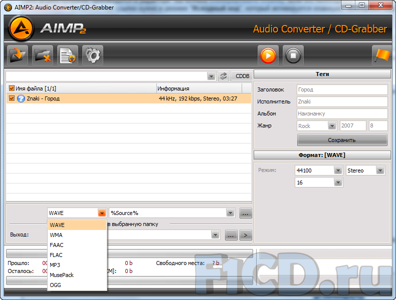Select FLAC in the format list

point(77,255)
